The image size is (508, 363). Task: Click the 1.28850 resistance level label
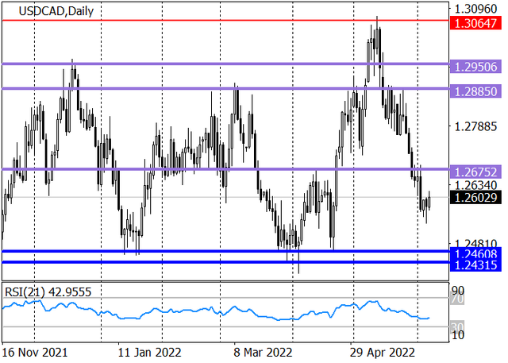pyautogui.click(x=475, y=91)
